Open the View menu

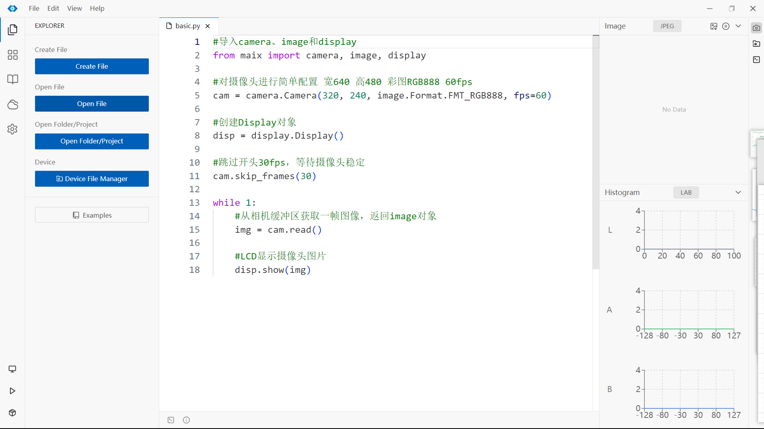(x=74, y=8)
